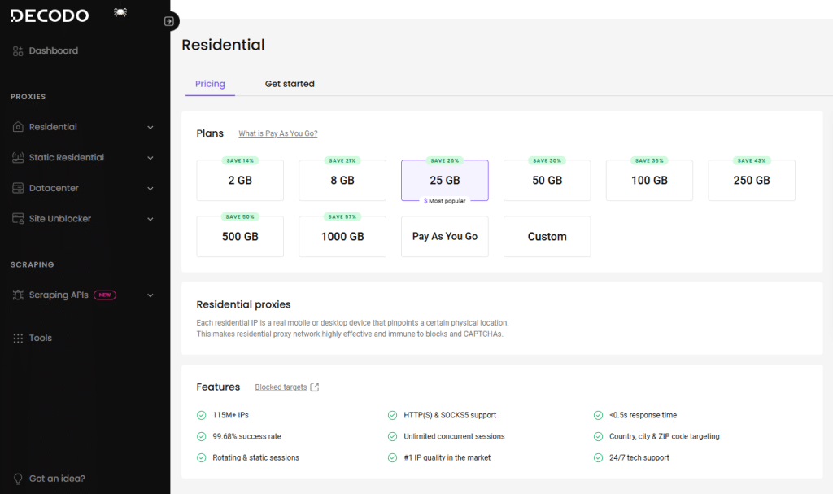Click the Residential proxies section heading
Viewport: 833px width, 494px height.
pyautogui.click(x=243, y=304)
